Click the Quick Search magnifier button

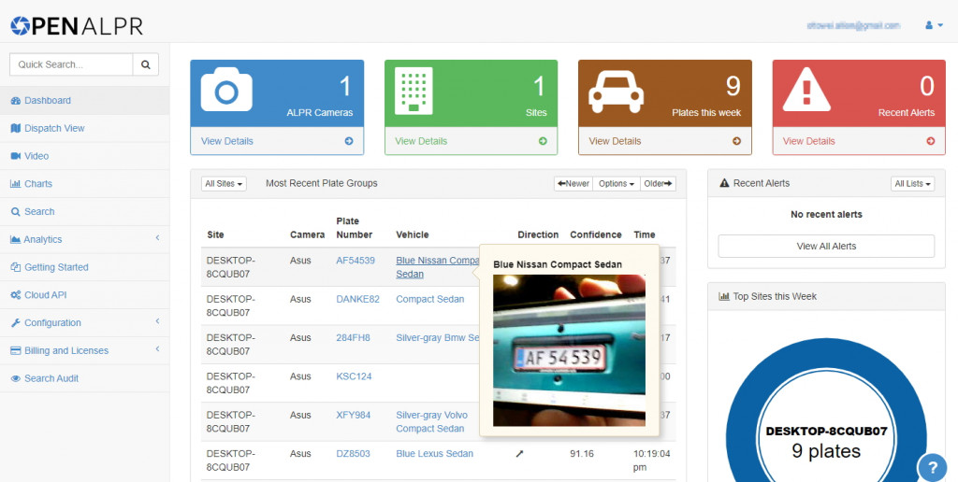145,64
